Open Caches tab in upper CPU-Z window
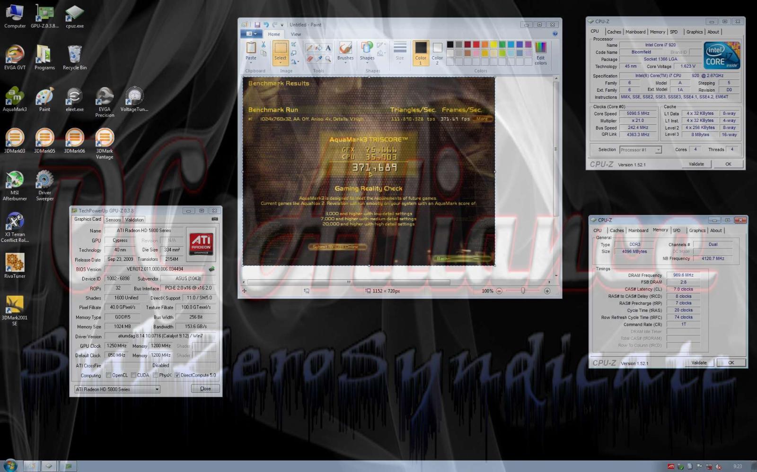Viewport: 757px width, 472px height. (614, 32)
